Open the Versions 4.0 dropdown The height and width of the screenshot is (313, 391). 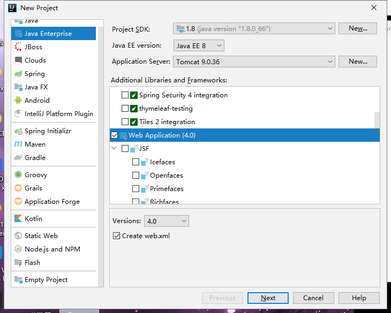[167, 221]
